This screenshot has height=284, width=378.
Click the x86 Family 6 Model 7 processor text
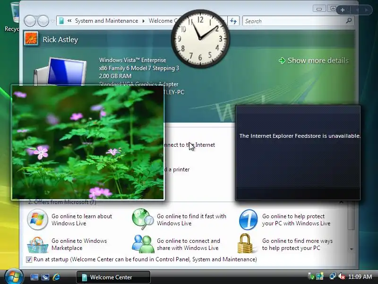click(139, 68)
